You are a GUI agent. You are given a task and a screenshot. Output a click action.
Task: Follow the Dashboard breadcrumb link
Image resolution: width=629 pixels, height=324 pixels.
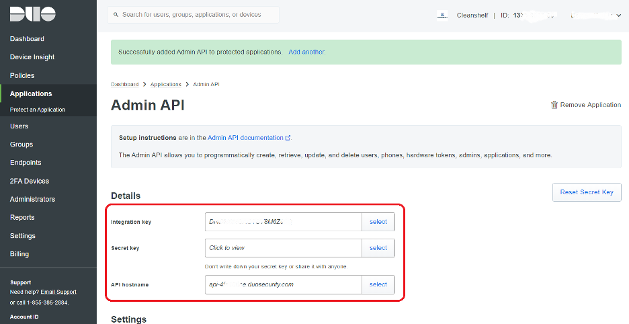[x=124, y=84]
